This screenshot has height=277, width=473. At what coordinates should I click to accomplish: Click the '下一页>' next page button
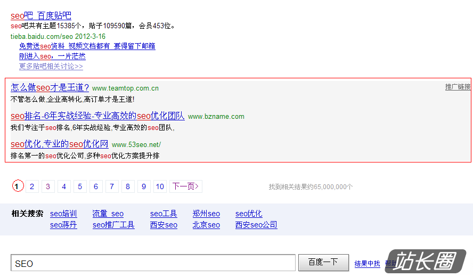click(186, 186)
